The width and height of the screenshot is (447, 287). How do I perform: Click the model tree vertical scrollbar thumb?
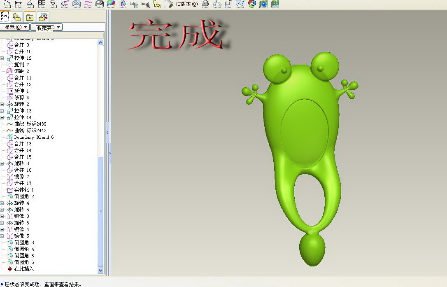point(100,212)
